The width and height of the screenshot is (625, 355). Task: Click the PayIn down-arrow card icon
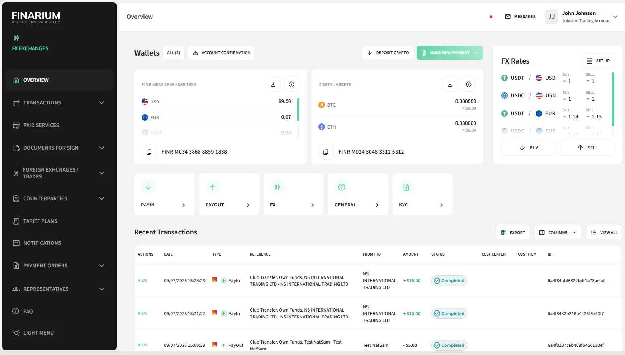tap(148, 187)
